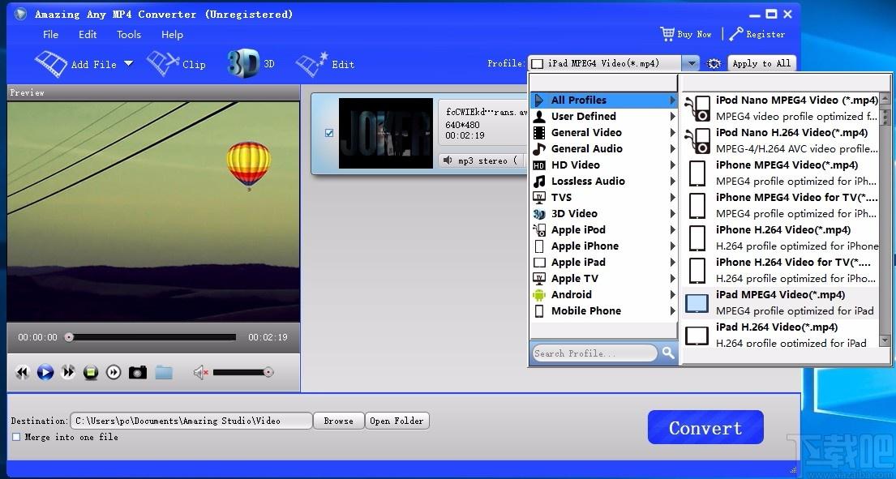Click the Open Folder button
The width and height of the screenshot is (896, 479).
coord(397,421)
